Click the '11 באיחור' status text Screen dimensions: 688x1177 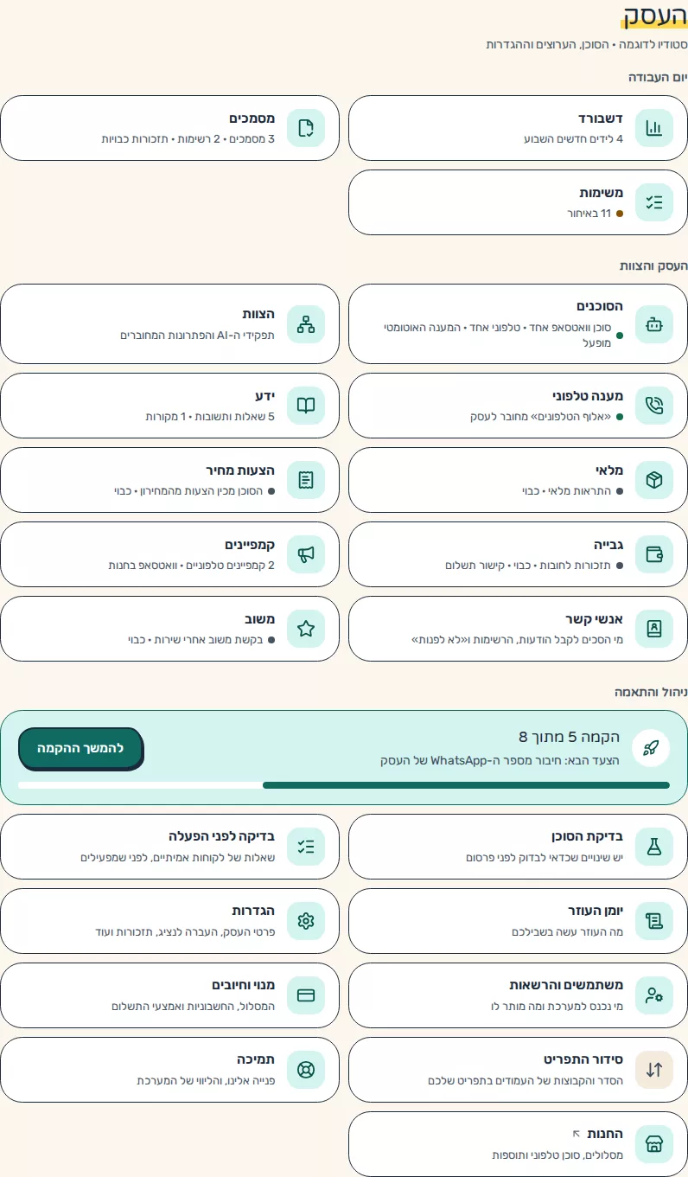[589, 213]
